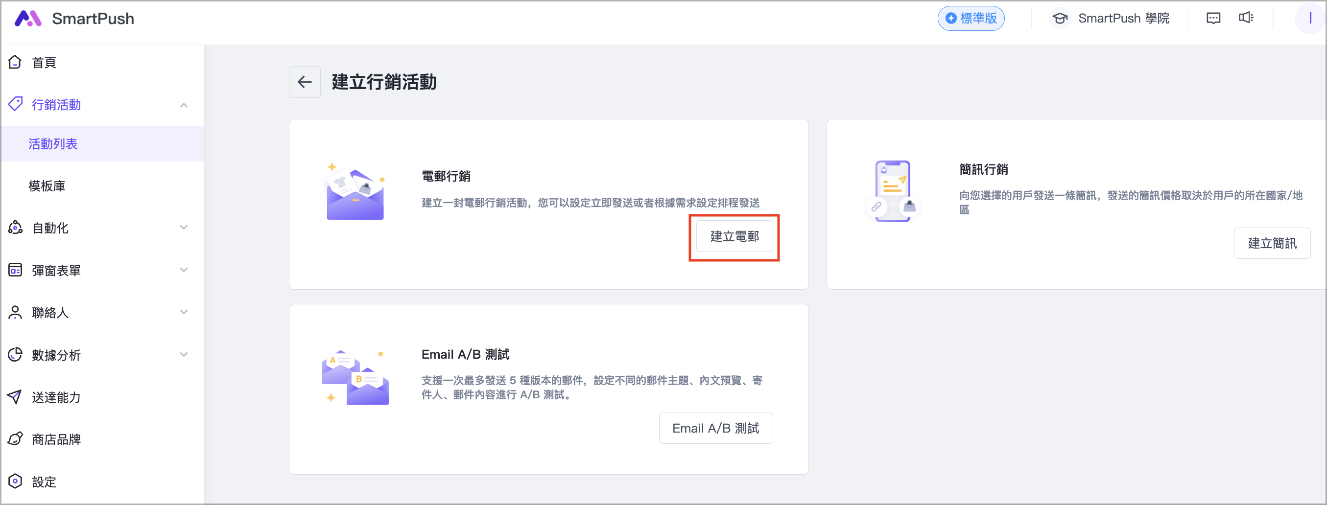The height and width of the screenshot is (505, 1327).
Task: Open 模板庫 in the sidebar
Action: pos(47,186)
